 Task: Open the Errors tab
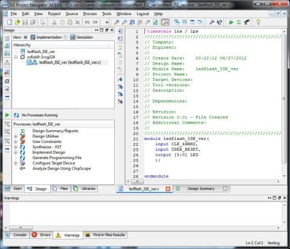click(x=41, y=235)
